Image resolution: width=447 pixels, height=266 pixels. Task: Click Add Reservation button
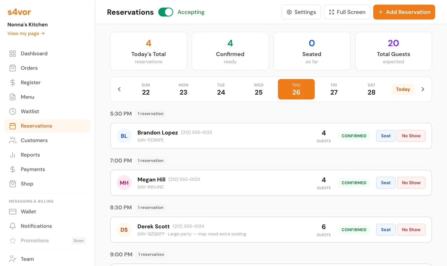(x=404, y=12)
